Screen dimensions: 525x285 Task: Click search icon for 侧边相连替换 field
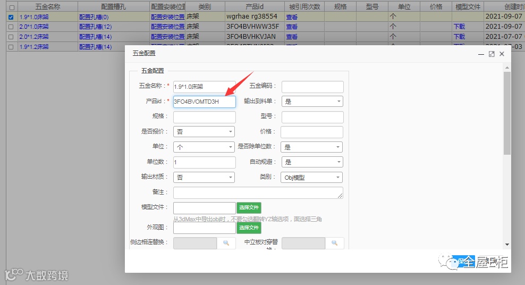[x=226, y=243]
